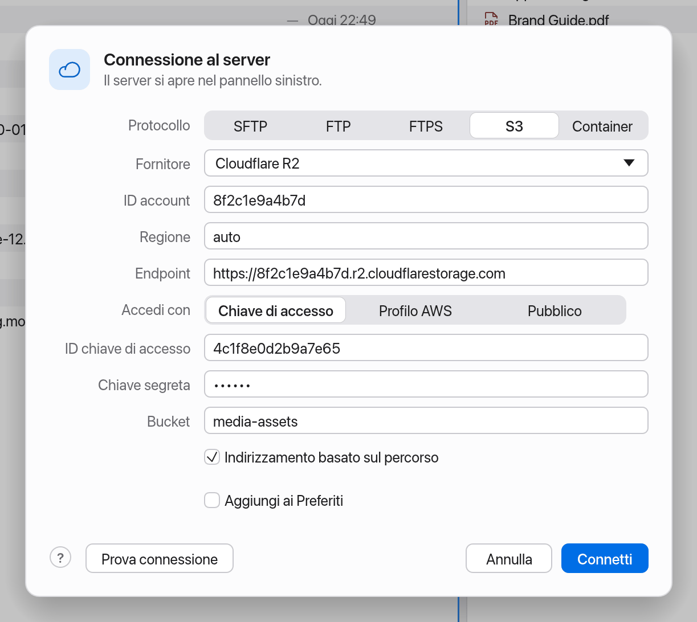
Task: Select Profilo AWS sign-in option
Action: (x=415, y=310)
